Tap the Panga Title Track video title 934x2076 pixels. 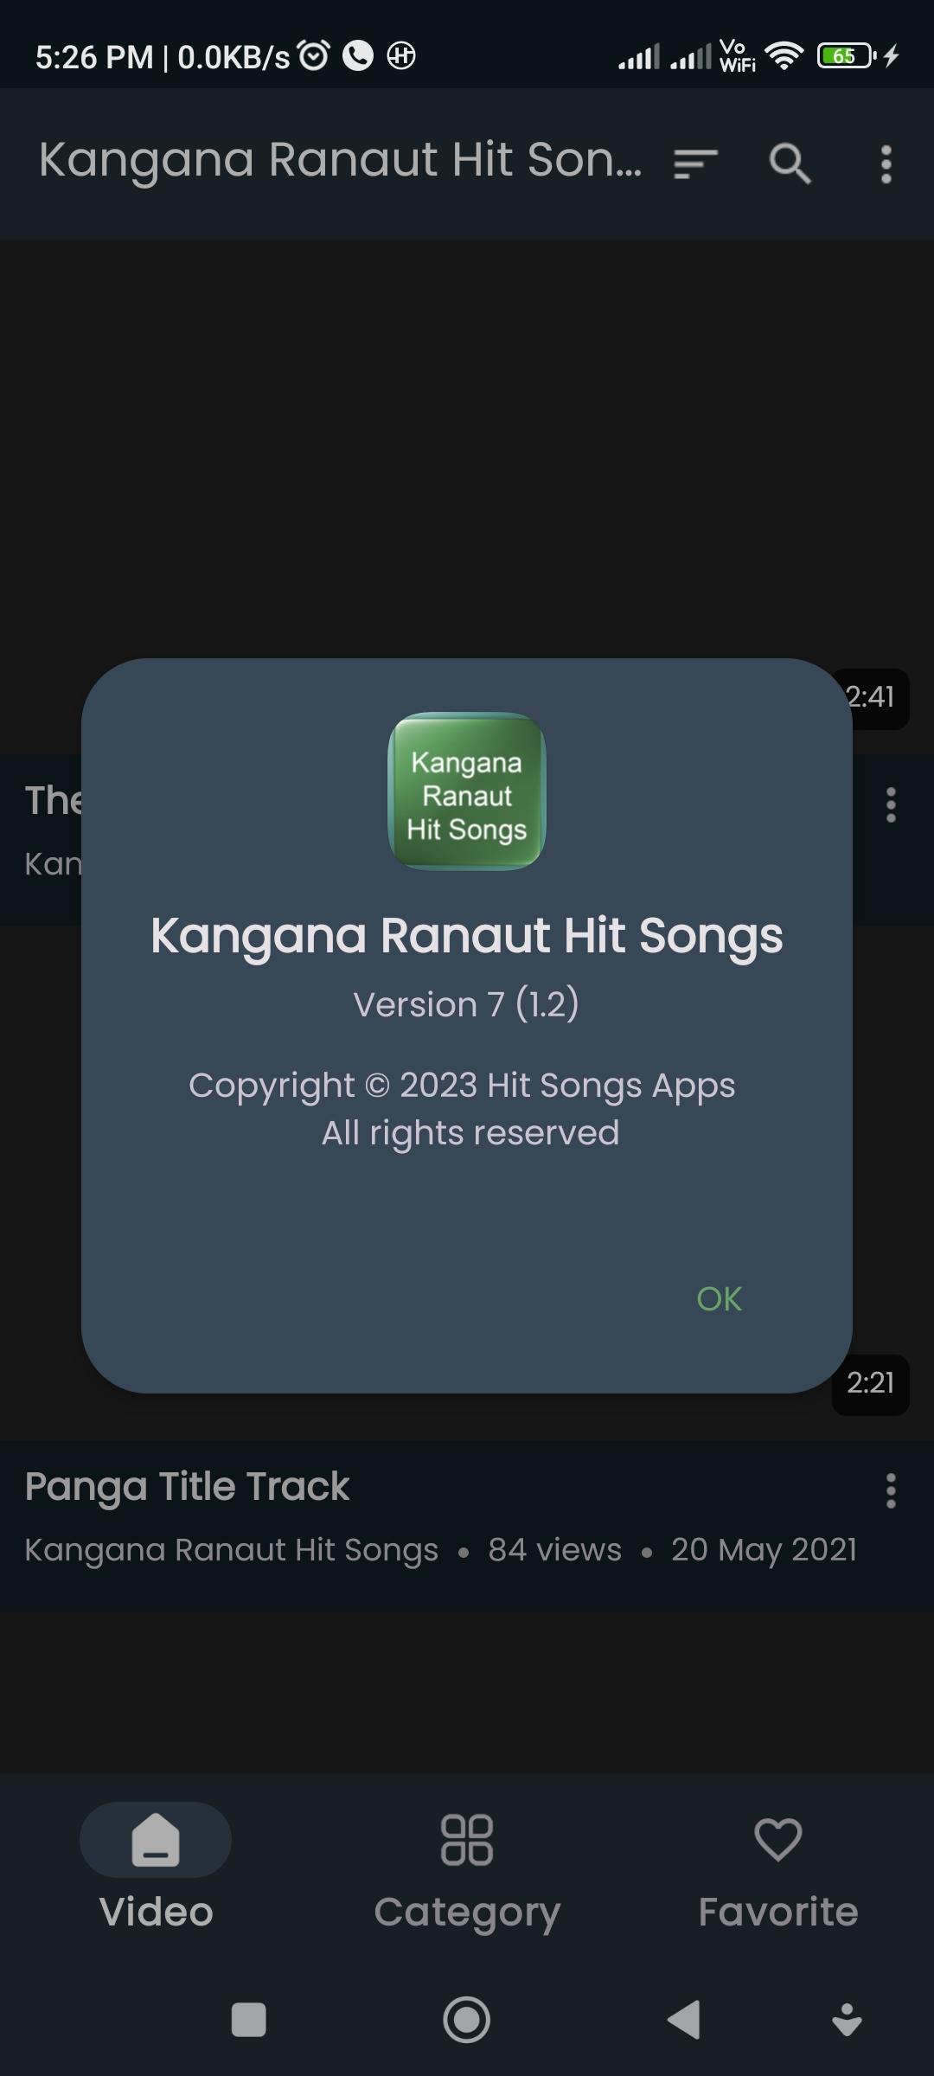point(187,1487)
